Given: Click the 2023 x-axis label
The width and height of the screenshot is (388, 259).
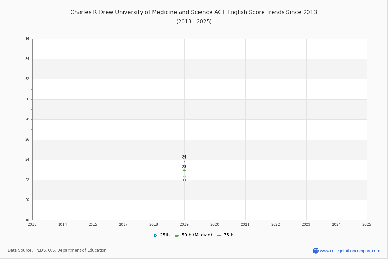Looking at the screenshot, I should coord(306,224).
